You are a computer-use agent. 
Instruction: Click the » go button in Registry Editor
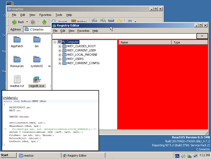click(x=202, y=36)
